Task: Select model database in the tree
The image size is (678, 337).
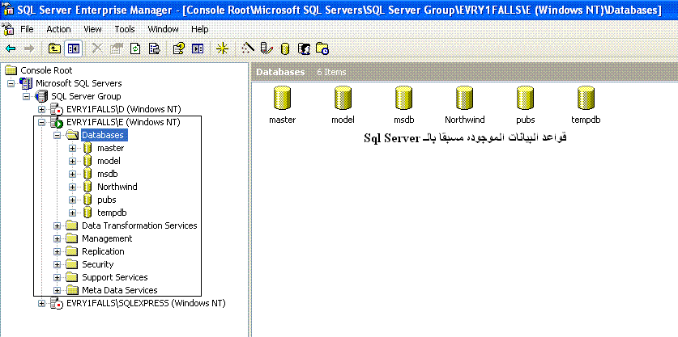Action: 109,161
